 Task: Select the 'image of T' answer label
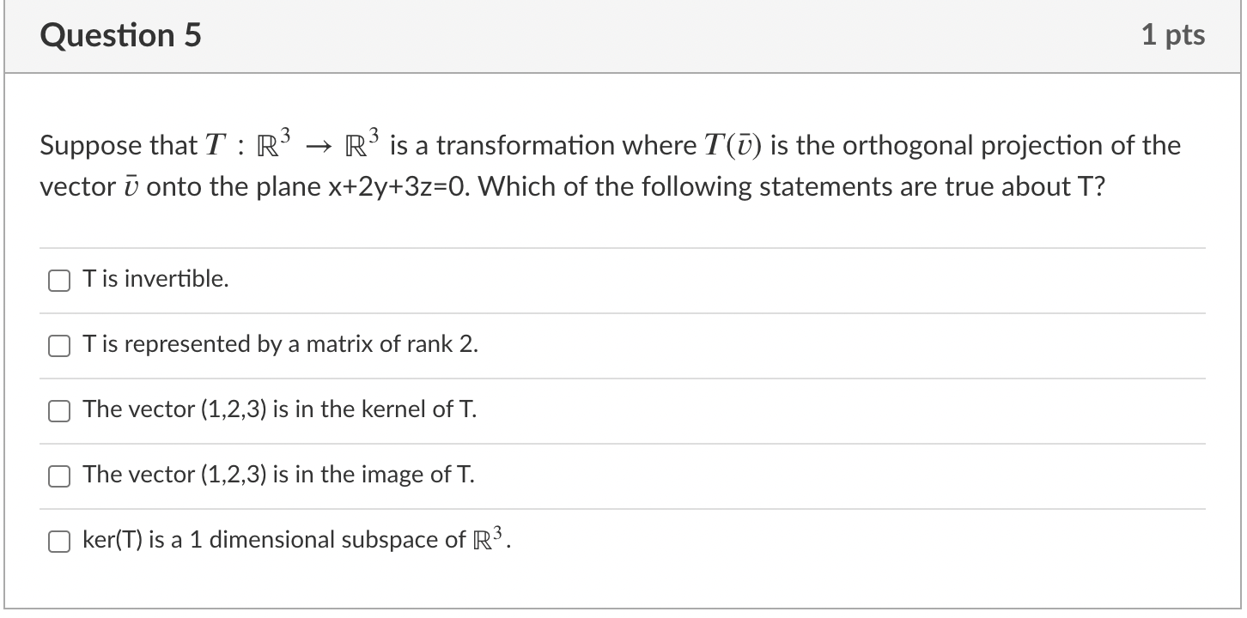pyautogui.click(x=275, y=475)
